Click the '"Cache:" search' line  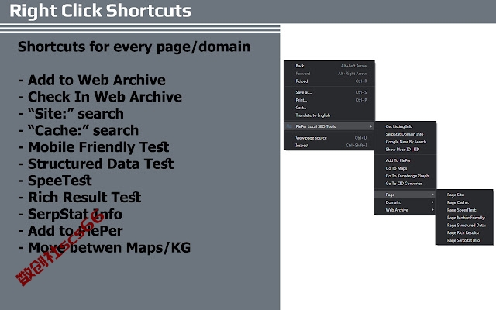[x=78, y=130]
